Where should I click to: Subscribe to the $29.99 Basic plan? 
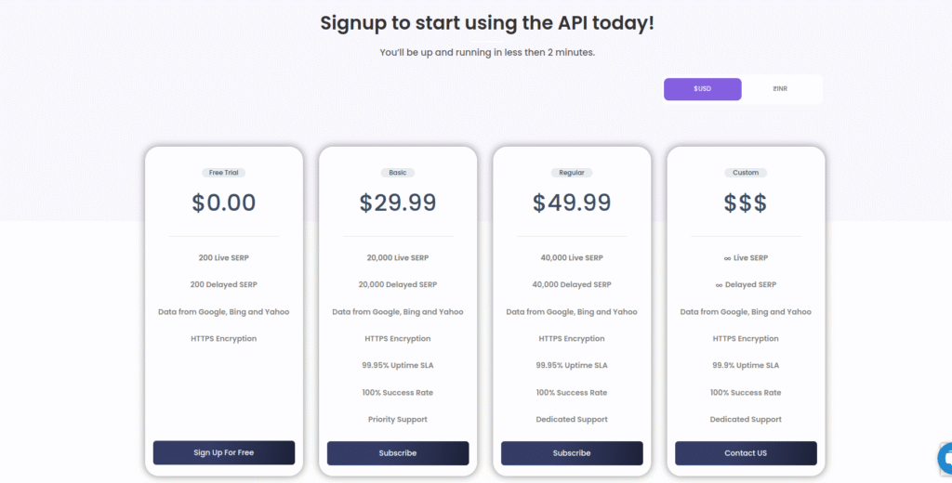click(398, 452)
